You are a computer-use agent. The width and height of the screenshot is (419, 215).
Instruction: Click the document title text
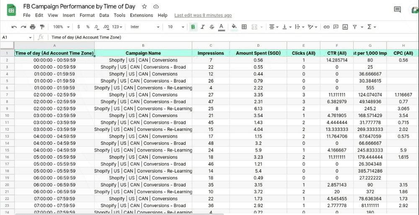pyautogui.click(x=79, y=6)
